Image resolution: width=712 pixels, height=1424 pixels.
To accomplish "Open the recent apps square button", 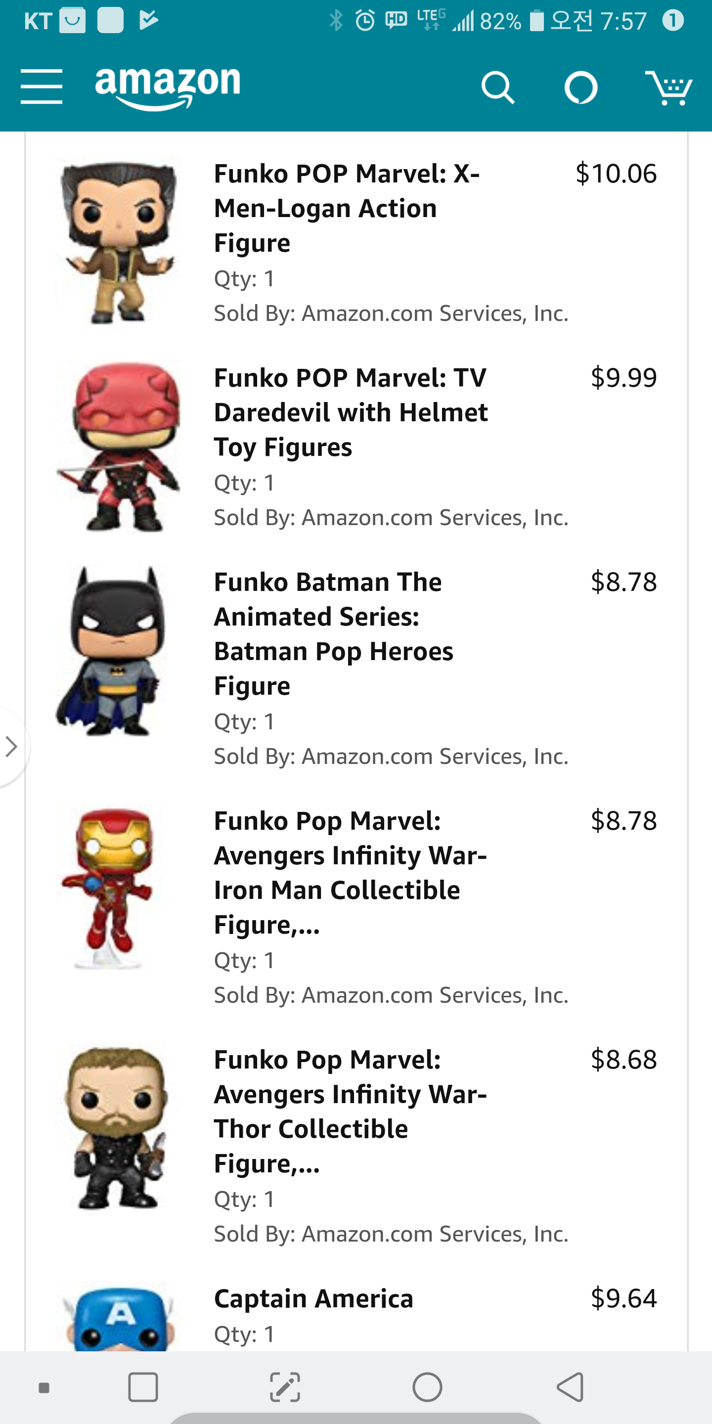I will point(142,1387).
